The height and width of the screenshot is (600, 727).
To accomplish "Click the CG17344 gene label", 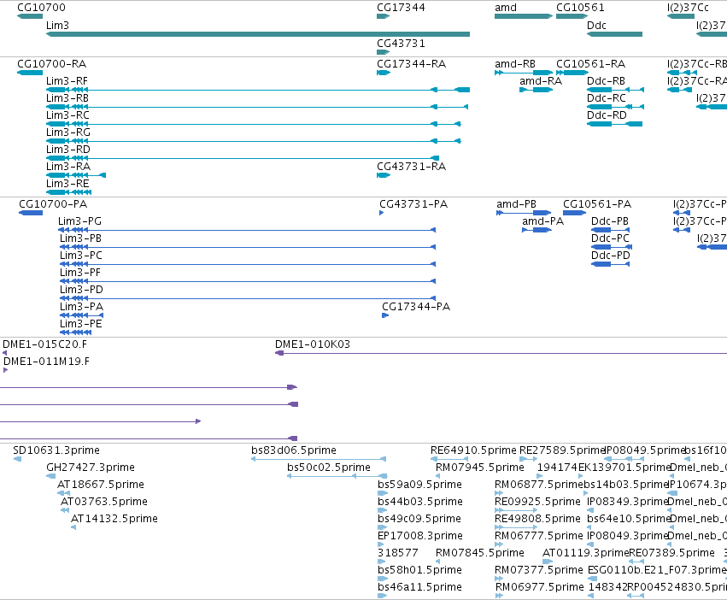I will coord(401,8).
